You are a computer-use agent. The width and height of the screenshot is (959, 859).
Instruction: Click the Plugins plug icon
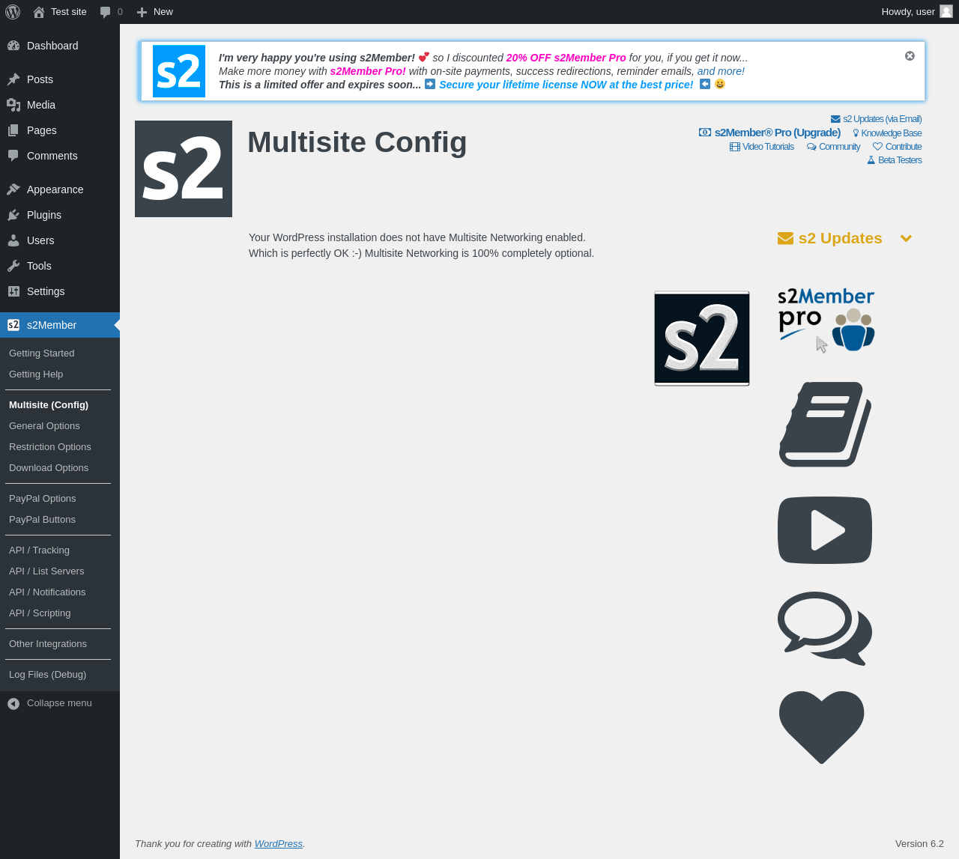coord(13,215)
